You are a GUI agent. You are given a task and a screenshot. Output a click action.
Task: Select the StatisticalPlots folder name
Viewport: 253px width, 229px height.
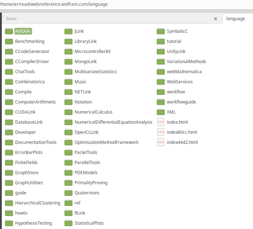coord(89,223)
